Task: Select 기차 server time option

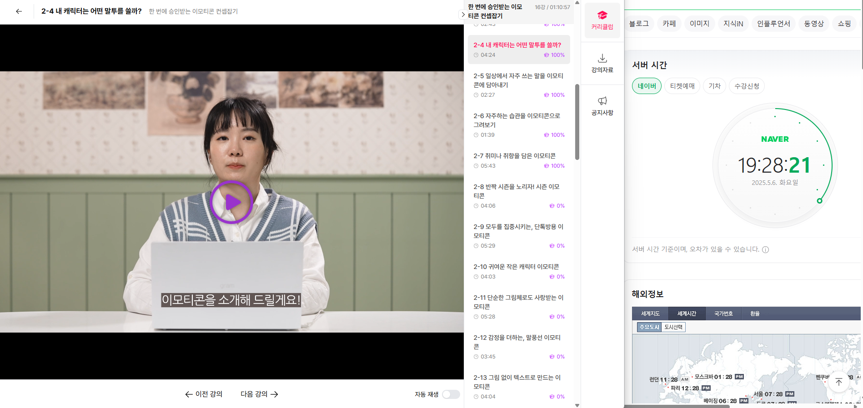Action: coord(714,86)
